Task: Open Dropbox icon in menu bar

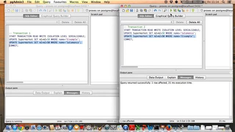Action: (x=171, y=2)
